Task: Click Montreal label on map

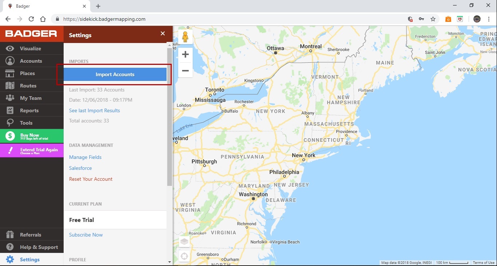Action: tap(311, 46)
